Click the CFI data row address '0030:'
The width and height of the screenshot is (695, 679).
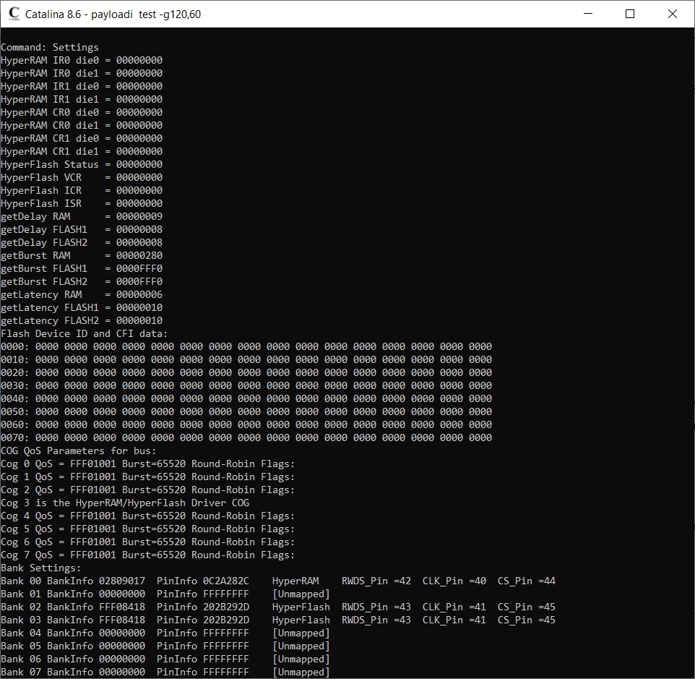[x=15, y=385]
